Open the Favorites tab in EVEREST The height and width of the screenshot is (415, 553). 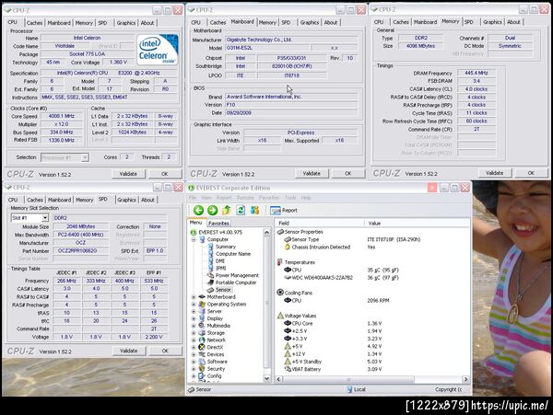[x=218, y=224]
